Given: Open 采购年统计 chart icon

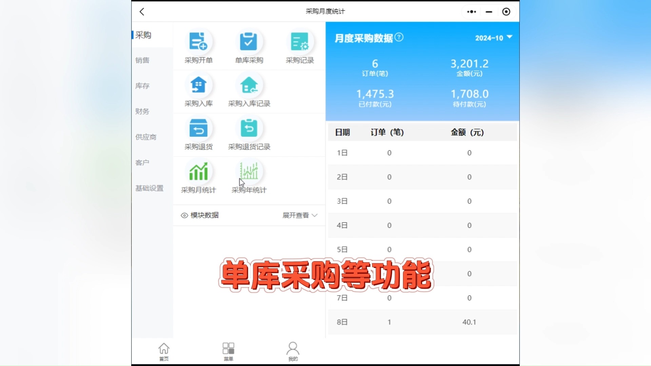Looking at the screenshot, I should click(249, 171).
